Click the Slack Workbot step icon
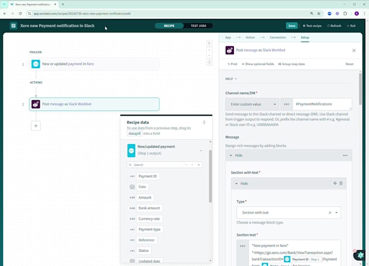Image resolution: width=369 pixels, height=266 pixels. tap(36, 104)
